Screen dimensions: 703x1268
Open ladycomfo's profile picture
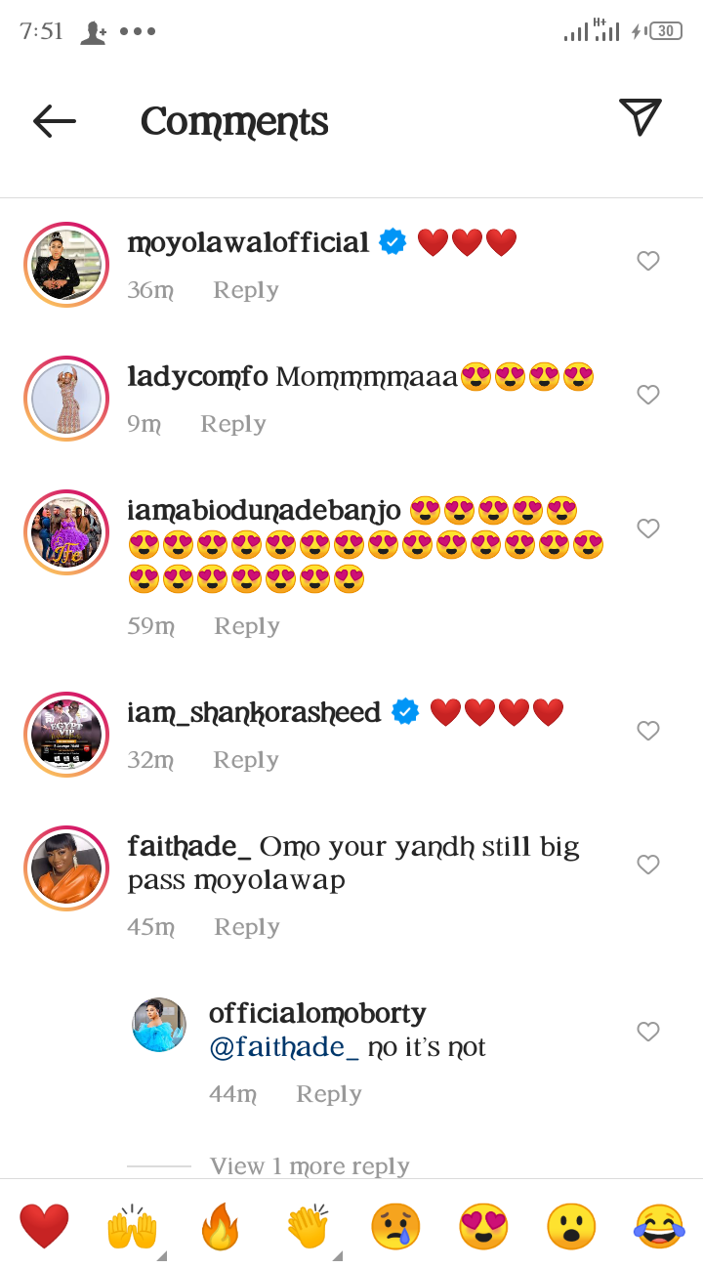[66, 399]
